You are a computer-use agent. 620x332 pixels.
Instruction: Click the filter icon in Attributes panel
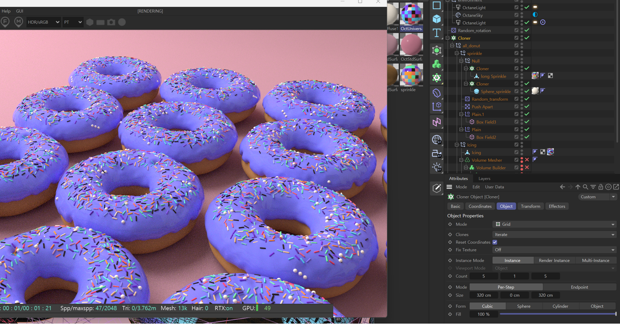593,187
